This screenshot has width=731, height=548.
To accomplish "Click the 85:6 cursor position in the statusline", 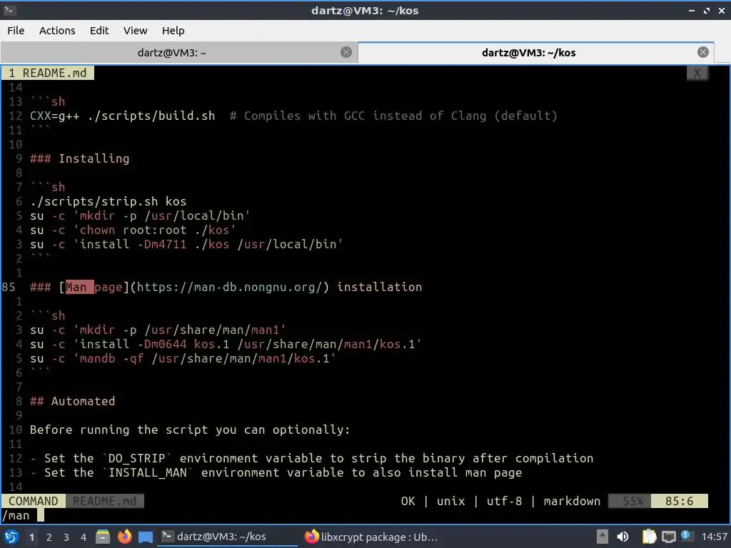I will pyautogui.click(x=680, y=501).
